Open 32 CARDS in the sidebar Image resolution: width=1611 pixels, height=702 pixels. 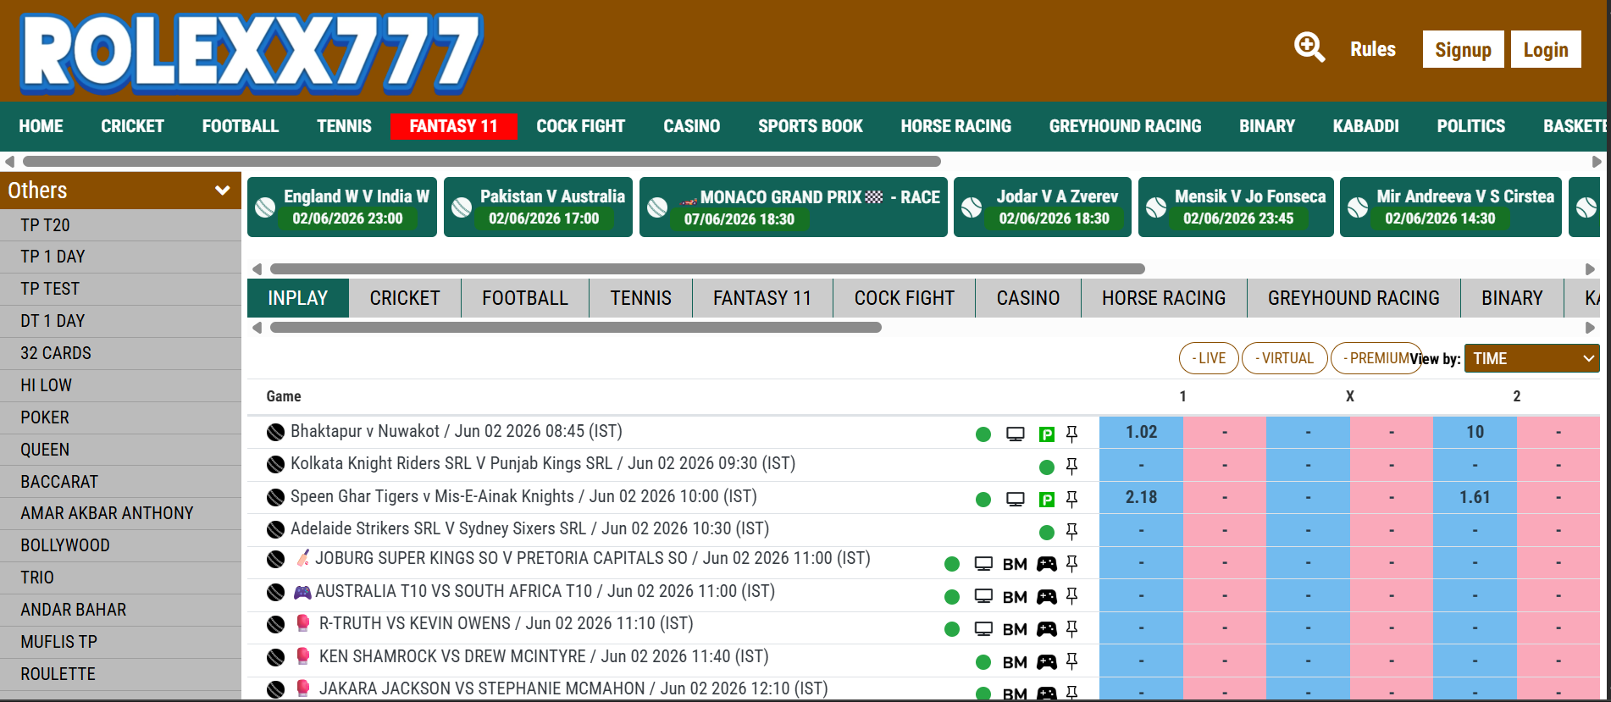(x=120, y=353)
